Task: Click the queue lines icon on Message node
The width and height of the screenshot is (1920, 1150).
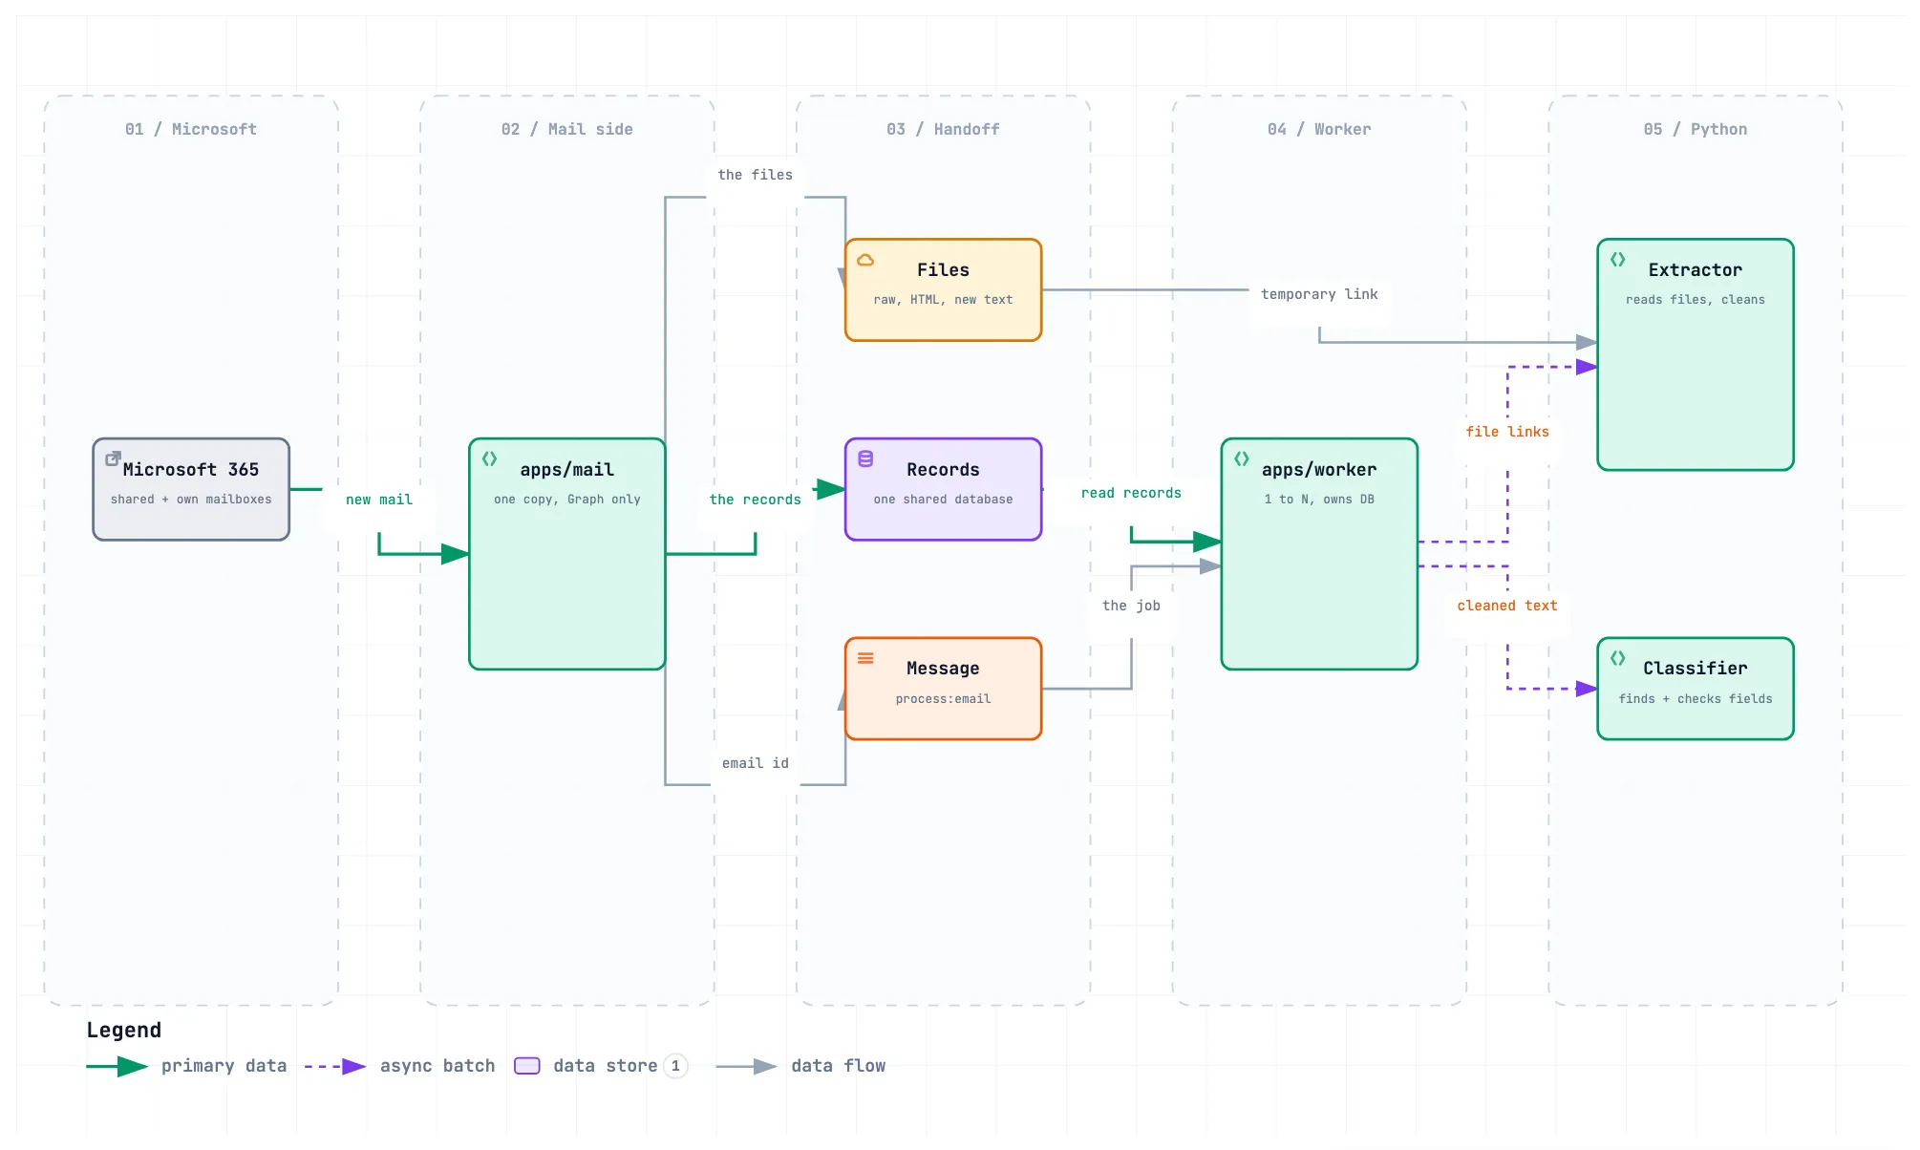Action: click(865, 658)
